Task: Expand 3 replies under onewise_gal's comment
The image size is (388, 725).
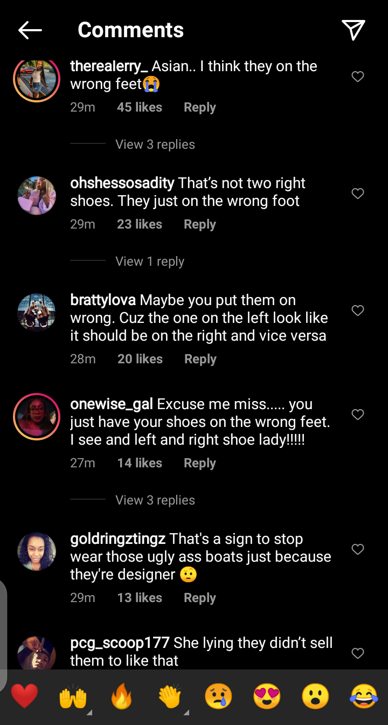Action: (155, 500)
